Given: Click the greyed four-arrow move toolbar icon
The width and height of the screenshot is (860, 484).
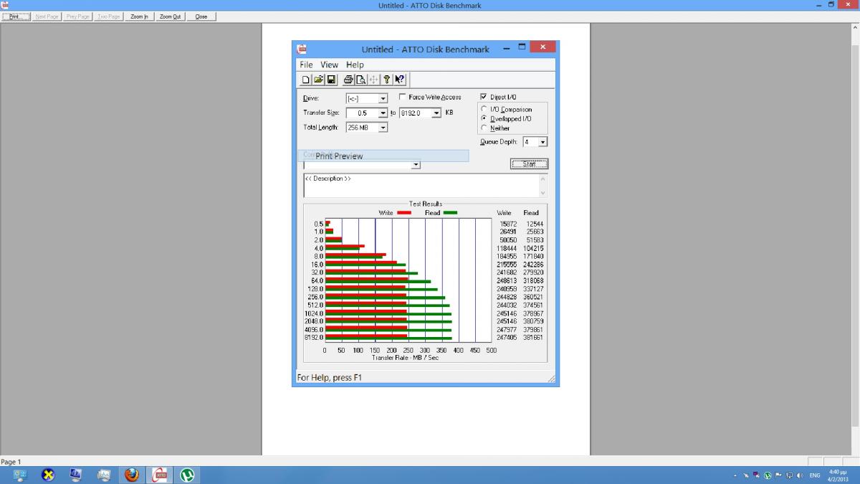Looking at the screenshot, I should point(373,80).
